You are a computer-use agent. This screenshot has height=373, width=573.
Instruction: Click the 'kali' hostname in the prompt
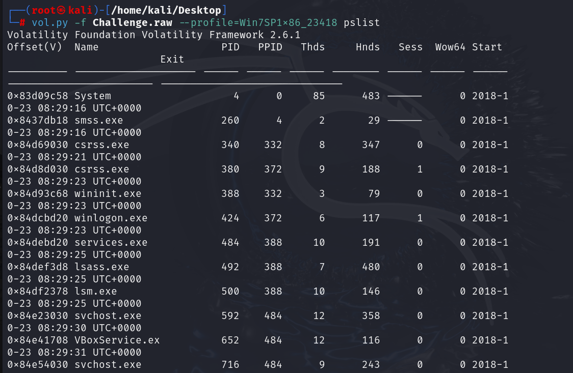(x=80, y=10)
